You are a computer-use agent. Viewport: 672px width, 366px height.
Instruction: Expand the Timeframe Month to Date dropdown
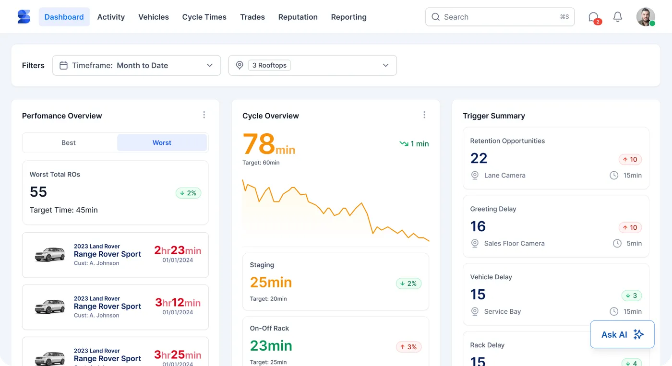136,65
